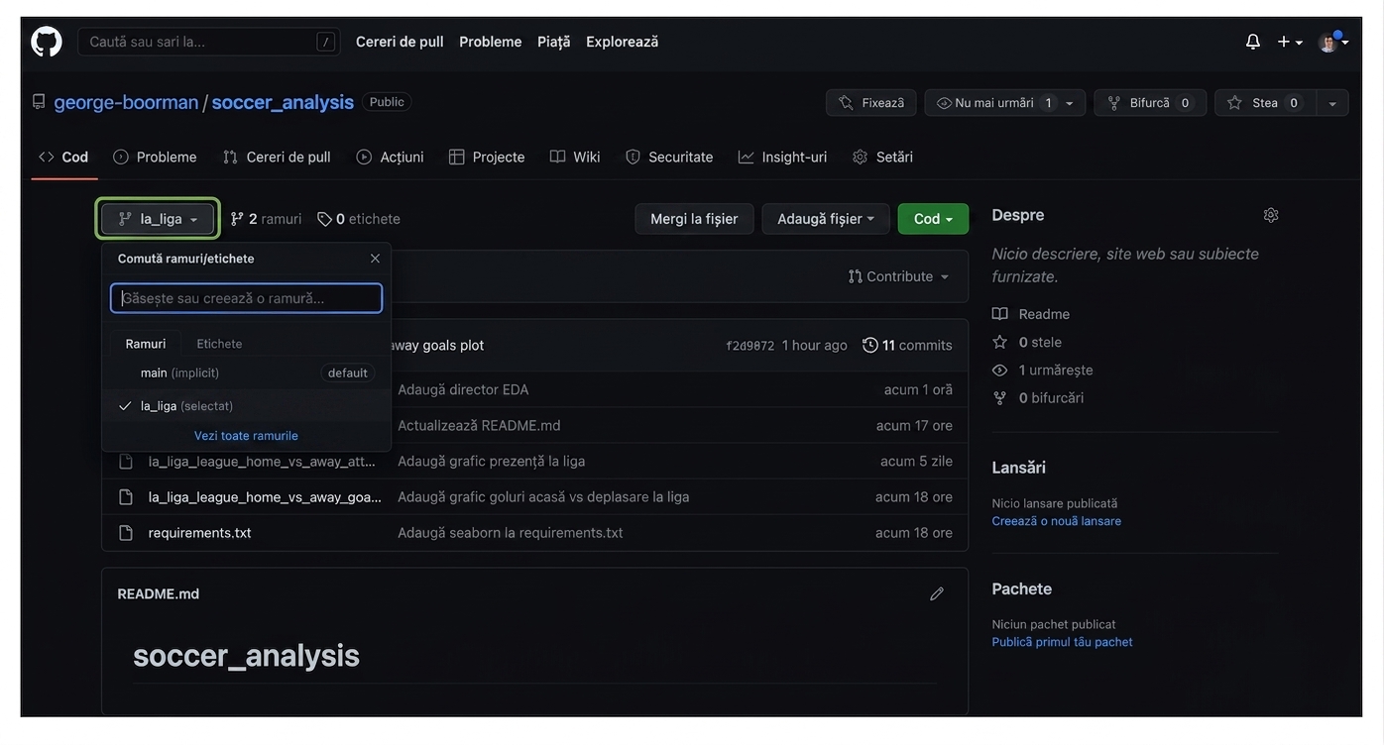The width and height of the screenshot is (1384, 745).
Task: Click the Mergi la fișier button
Action: coord(694,219)
